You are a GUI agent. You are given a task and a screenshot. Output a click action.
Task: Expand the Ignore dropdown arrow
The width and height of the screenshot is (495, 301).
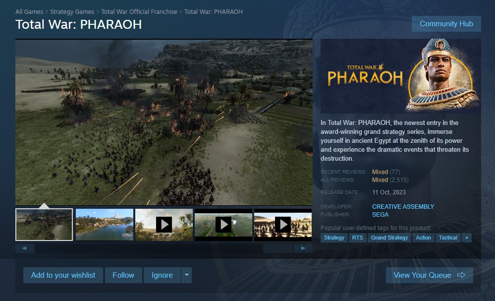tap(187, 275)
